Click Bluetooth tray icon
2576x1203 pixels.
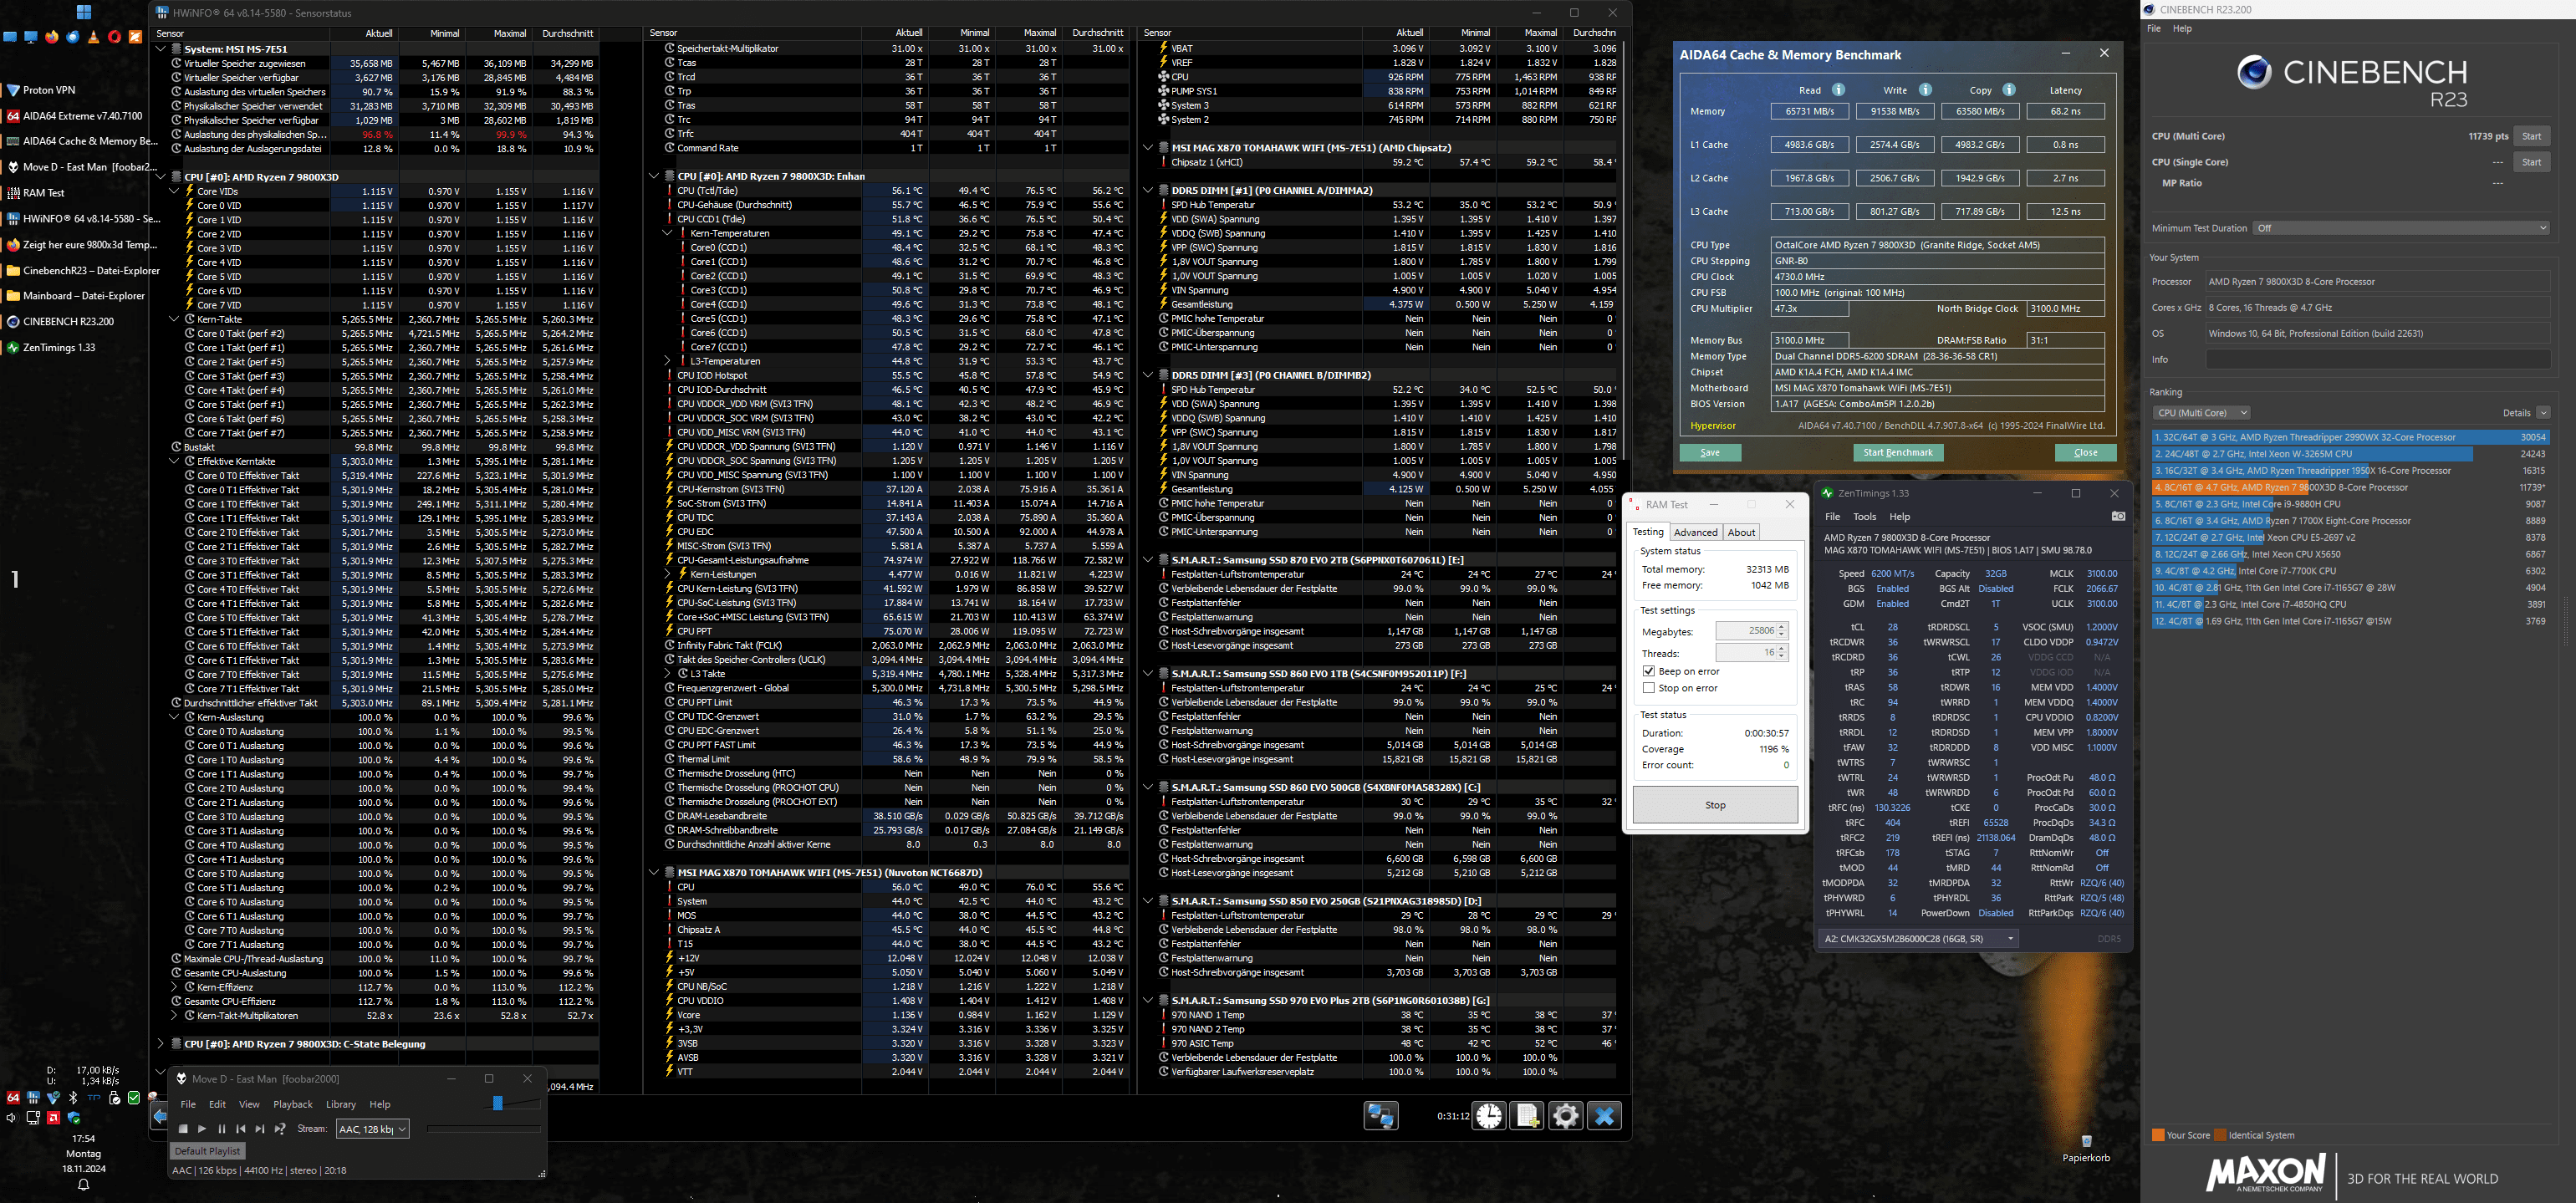(73, 1098)
